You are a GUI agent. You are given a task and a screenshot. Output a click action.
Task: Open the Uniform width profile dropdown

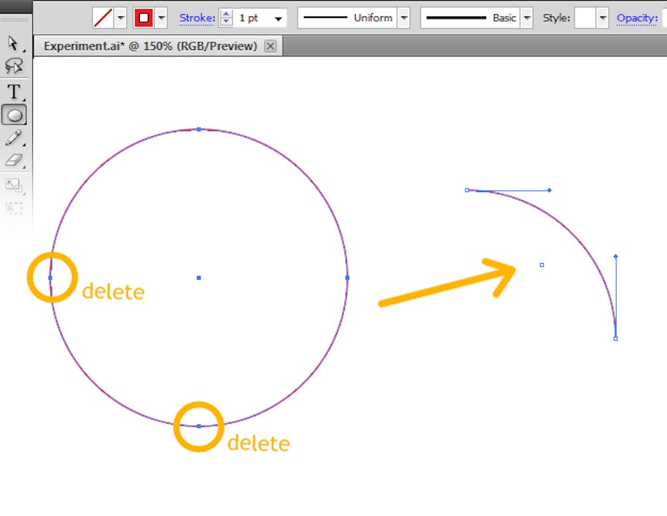point(404,18)
